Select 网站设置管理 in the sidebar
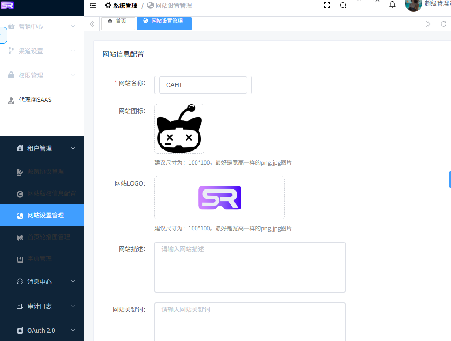Viewport: 451px width, 341px height. [45, 215]
